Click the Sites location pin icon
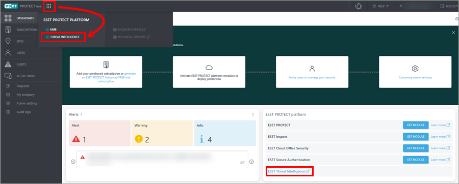 tap(8, 41)
